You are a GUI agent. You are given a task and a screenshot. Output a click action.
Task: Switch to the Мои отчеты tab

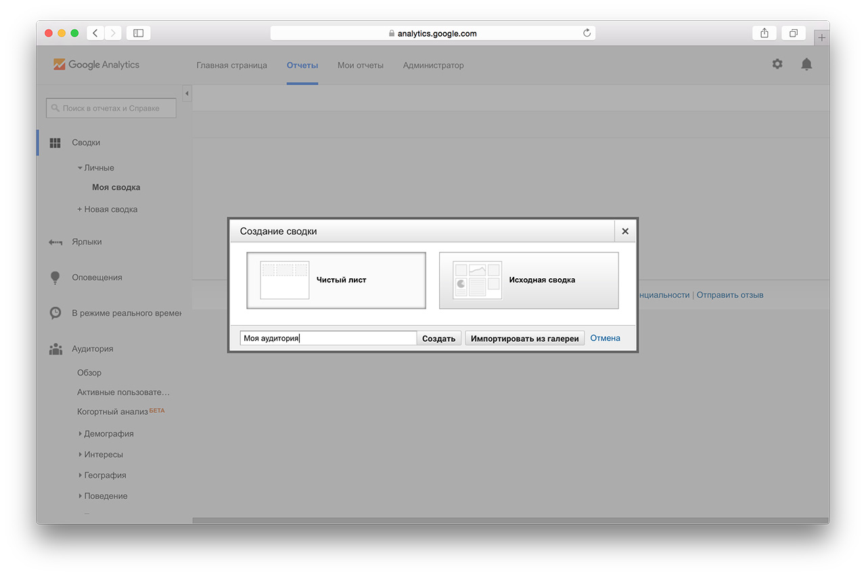pyautogui.click(x=360, y=66)
